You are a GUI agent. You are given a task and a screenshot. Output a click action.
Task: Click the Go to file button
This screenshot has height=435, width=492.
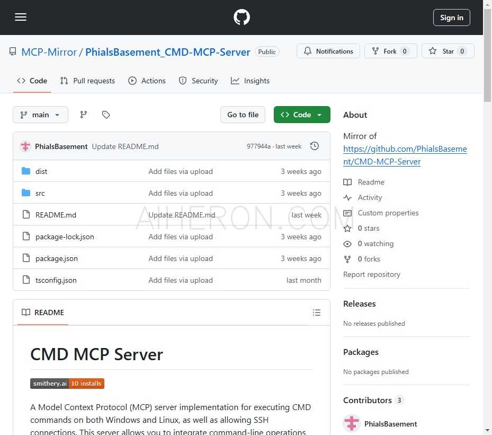[243, 115]
